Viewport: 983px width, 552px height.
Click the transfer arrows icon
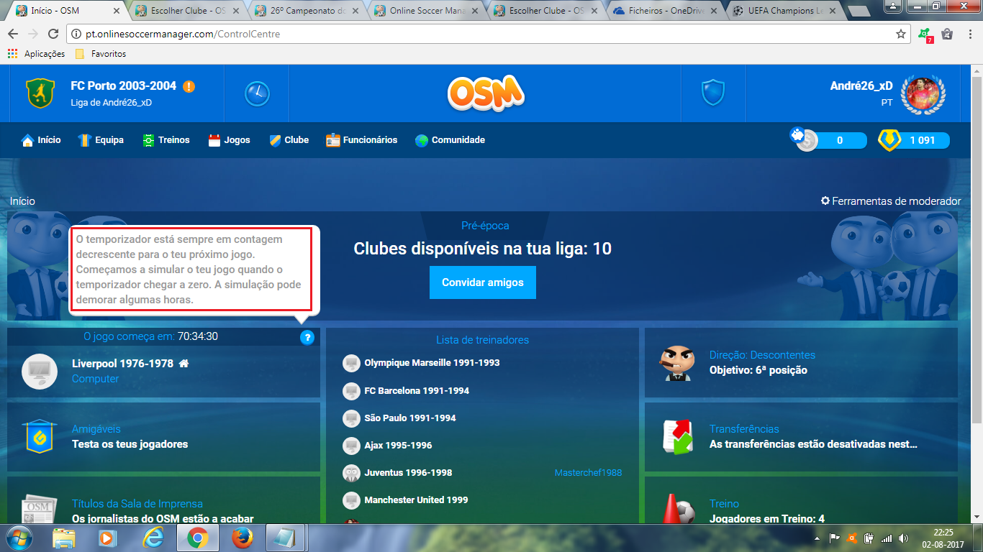[677, 437]
